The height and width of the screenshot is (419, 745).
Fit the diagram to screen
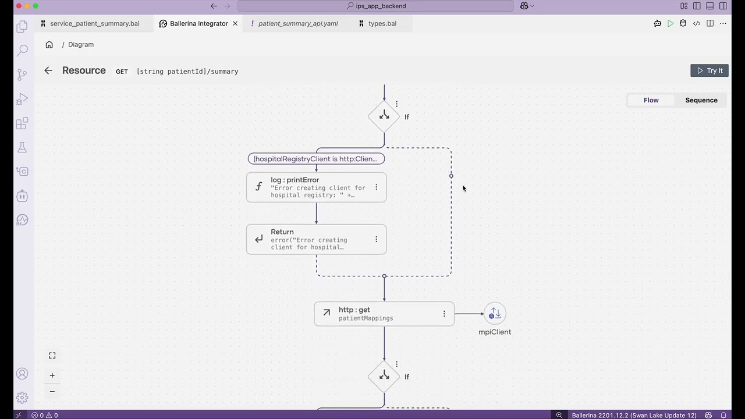pos(52,356)
